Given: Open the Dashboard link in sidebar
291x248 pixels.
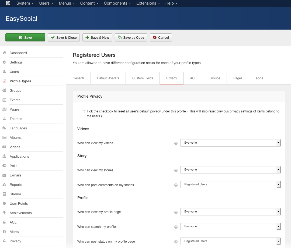Looking at the screenshot, I should click(x=18, y=53).
